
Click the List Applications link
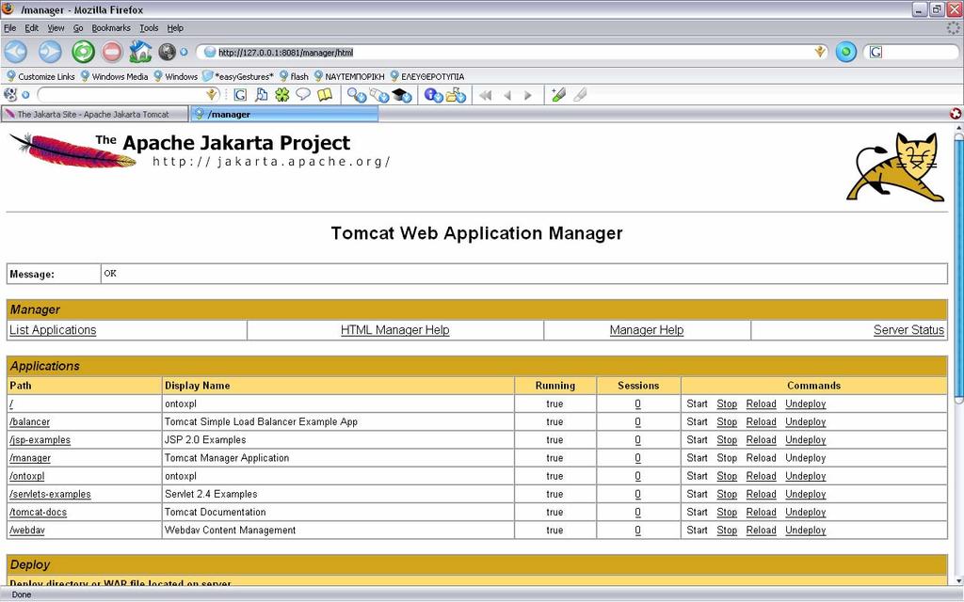click(x=53, y=330)
